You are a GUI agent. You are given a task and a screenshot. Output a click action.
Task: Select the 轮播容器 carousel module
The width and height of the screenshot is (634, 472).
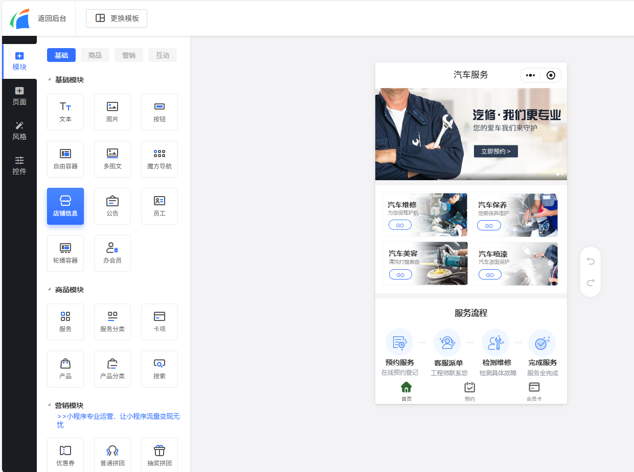click(65, 253)
